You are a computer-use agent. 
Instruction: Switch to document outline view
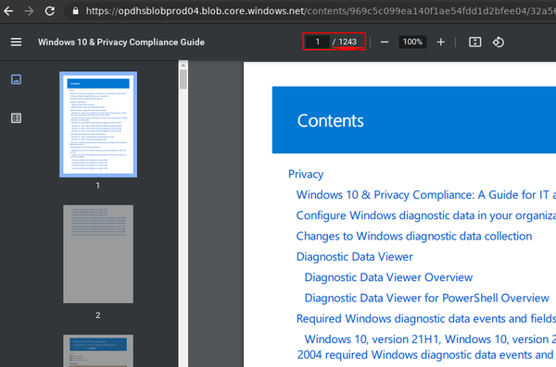(16, 118)
